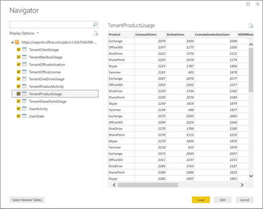Click the table icon beside UserState
The image size is (263, 209).
24,116
